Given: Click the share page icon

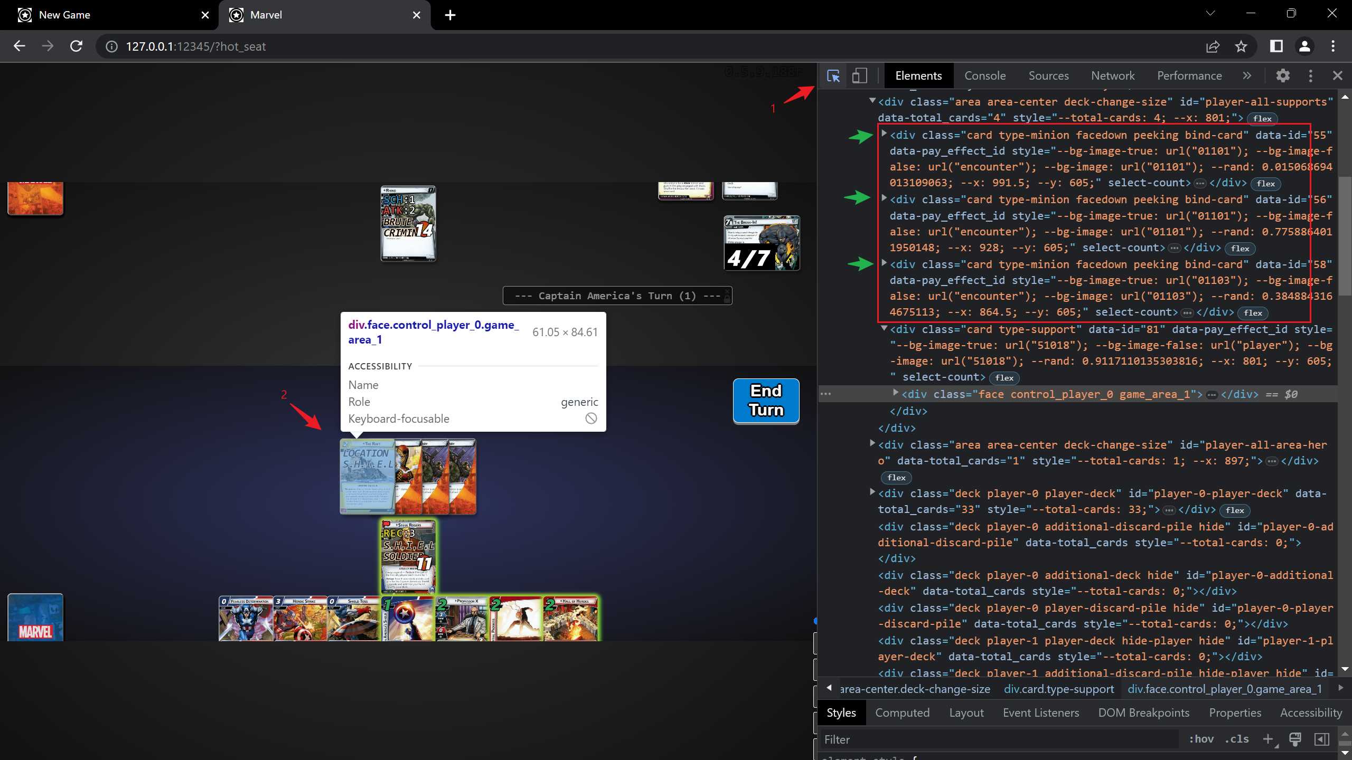Looking at the screenshot, I should [1213, 46].
